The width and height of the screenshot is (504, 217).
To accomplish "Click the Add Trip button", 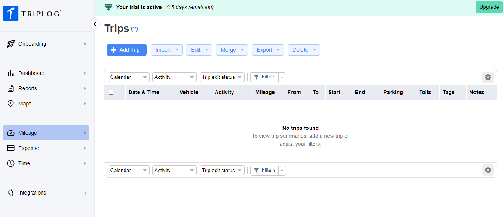I will click(x=126, y=50).
